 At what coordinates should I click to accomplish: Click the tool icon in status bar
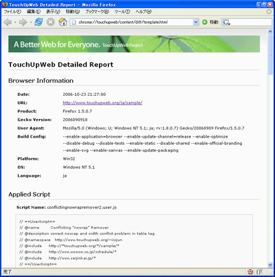260,271
